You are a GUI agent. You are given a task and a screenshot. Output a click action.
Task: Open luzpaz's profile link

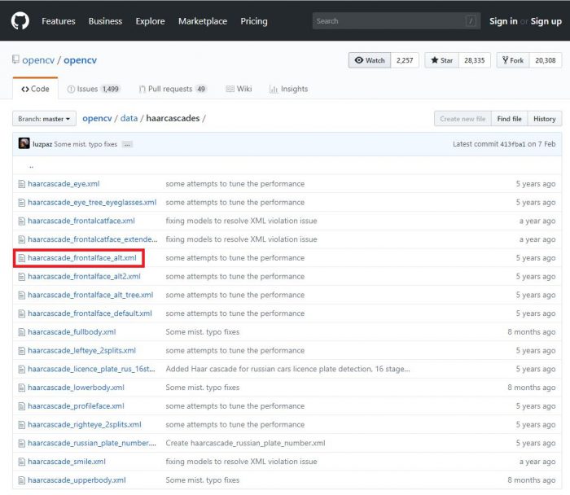click(x=42, y=144)
